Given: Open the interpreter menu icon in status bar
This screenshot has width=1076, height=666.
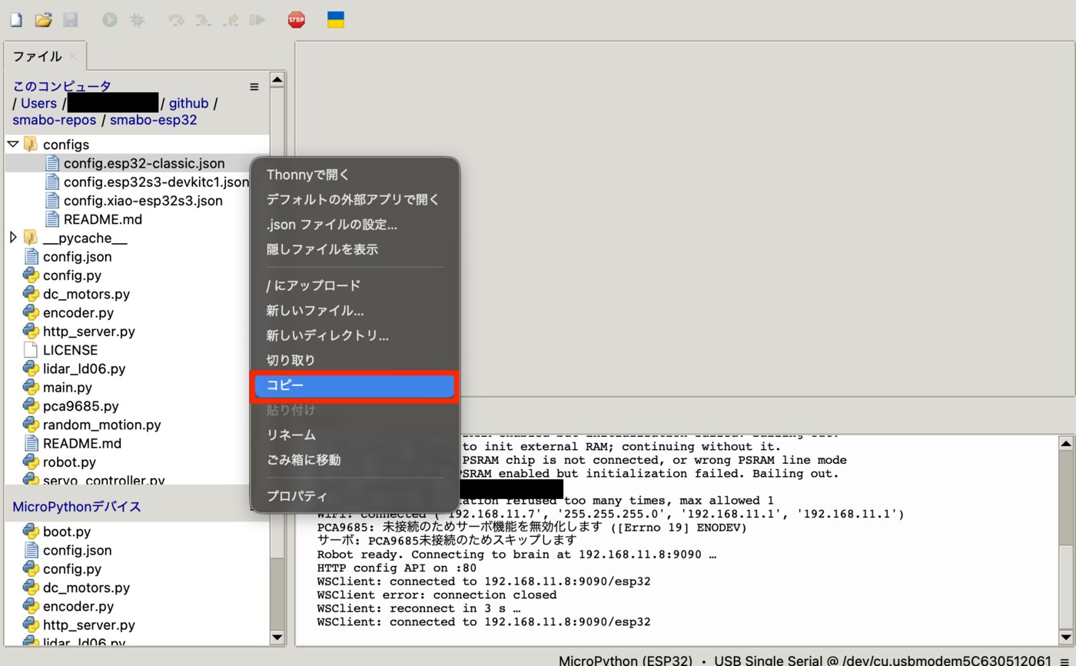Looking at the screenshot, I should tap(1064, 661).
